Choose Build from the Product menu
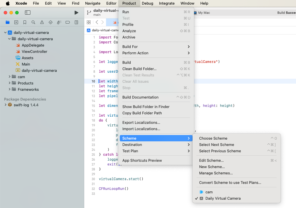 156,62
